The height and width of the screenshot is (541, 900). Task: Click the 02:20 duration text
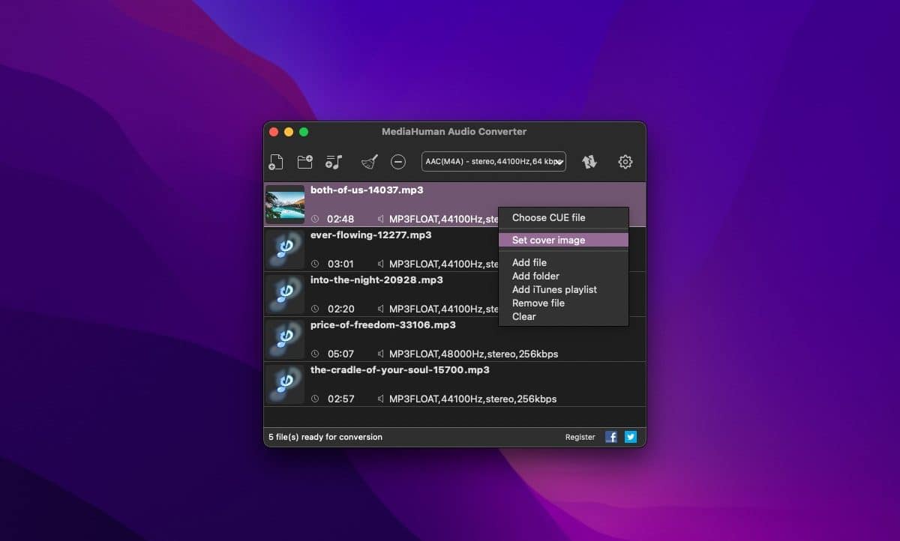pyautogui.click(x=340, y=309)
